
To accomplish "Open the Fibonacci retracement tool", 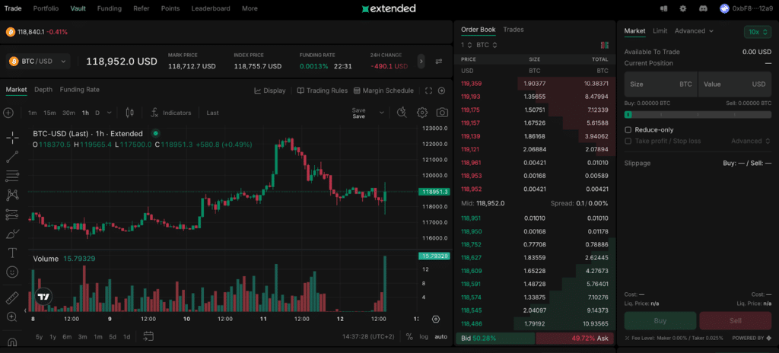I will pyautogui.click(x=12, y=176).
